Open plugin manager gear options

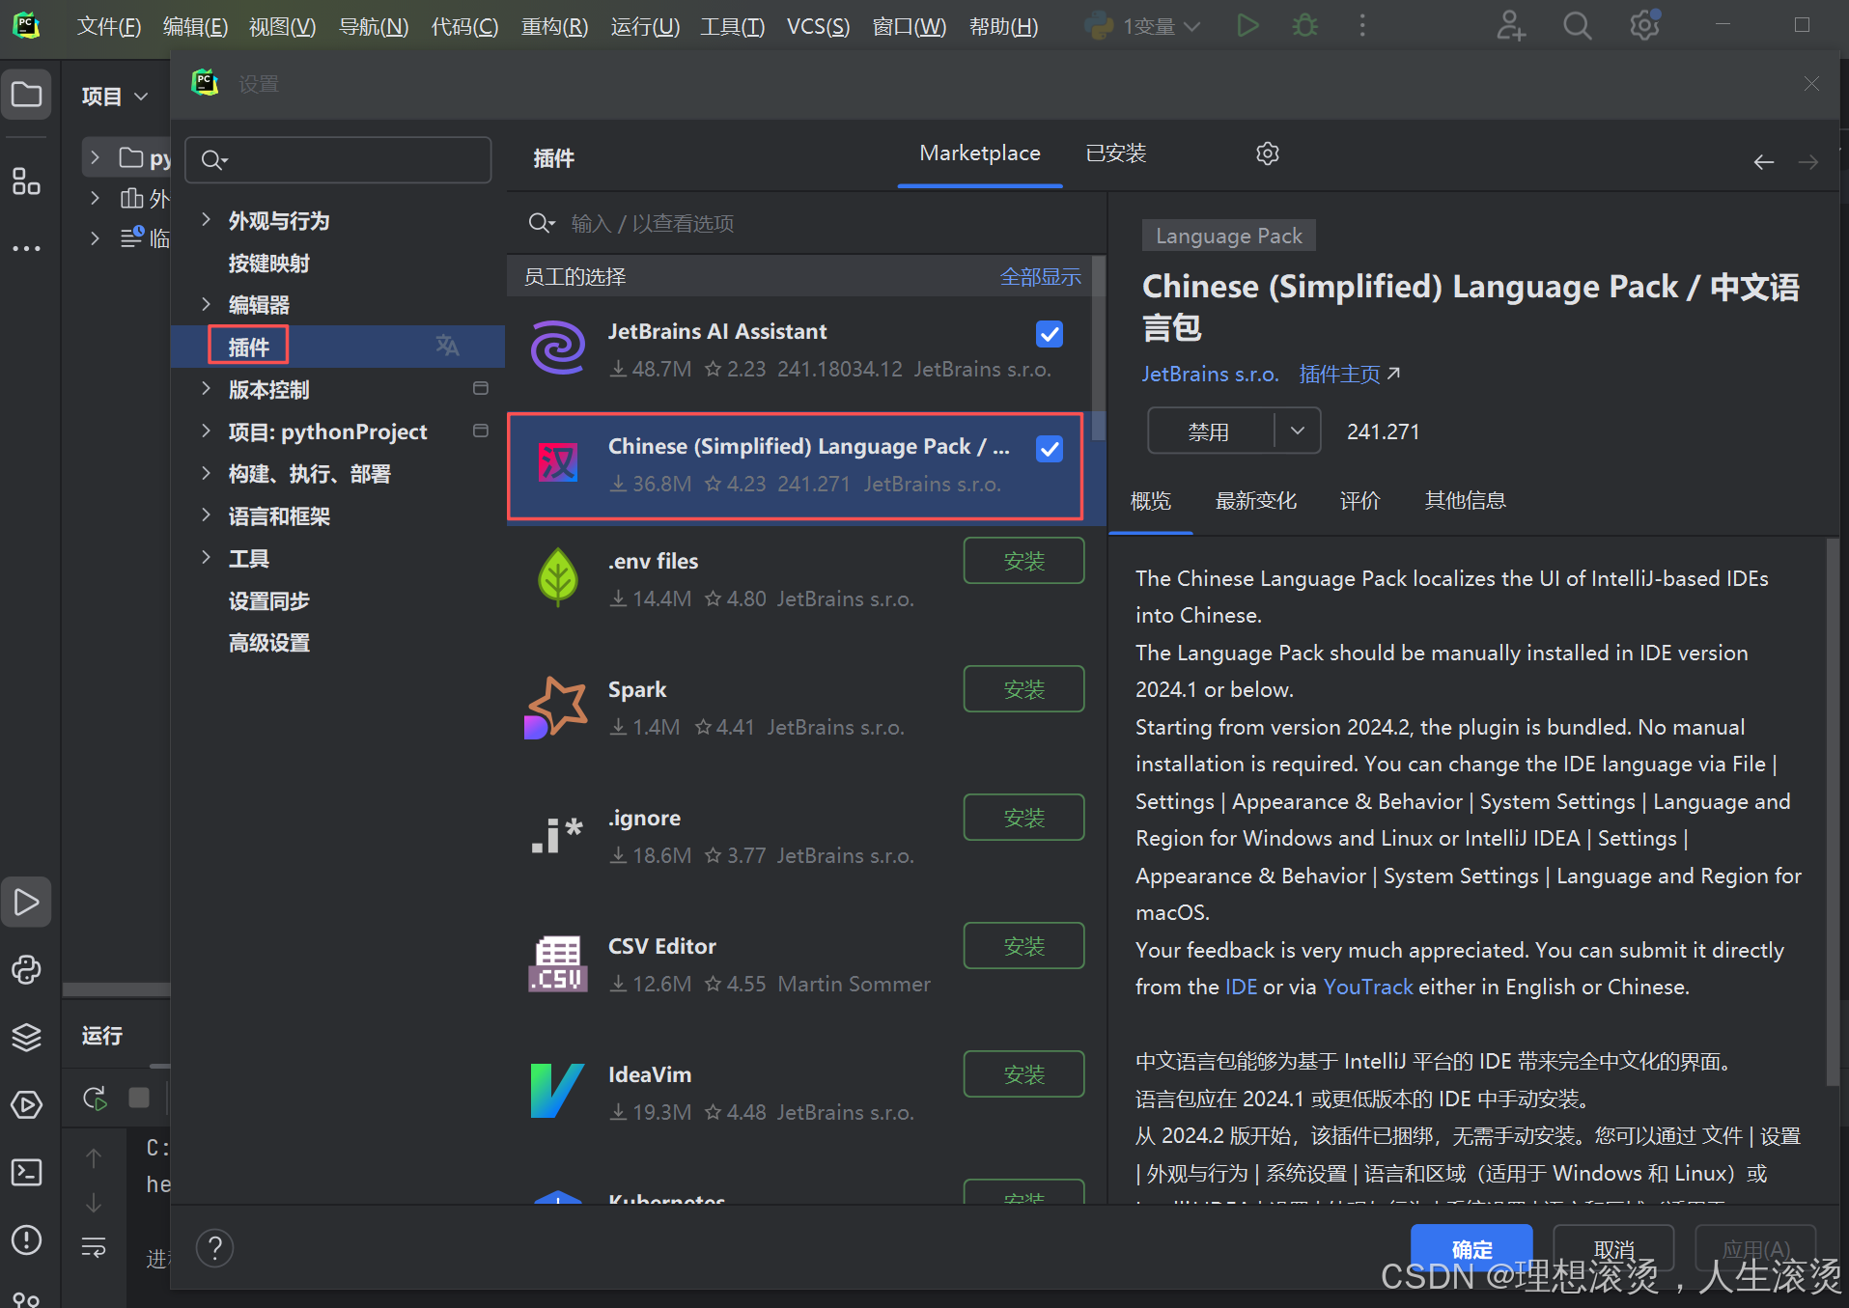tap(1268, 153)
